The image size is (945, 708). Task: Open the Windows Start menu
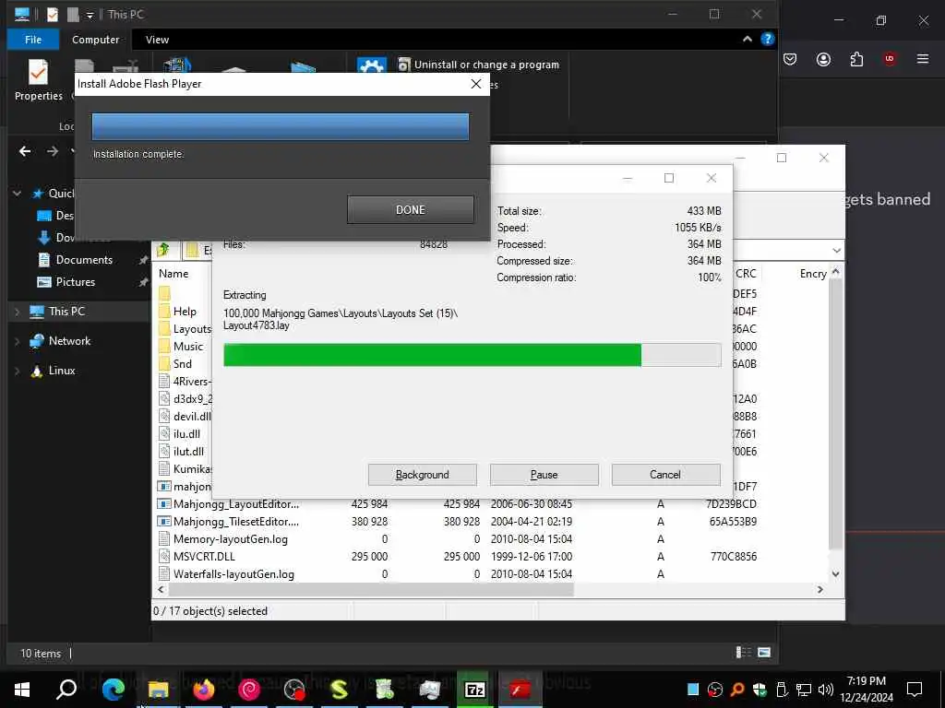click(x=22, y=690)
